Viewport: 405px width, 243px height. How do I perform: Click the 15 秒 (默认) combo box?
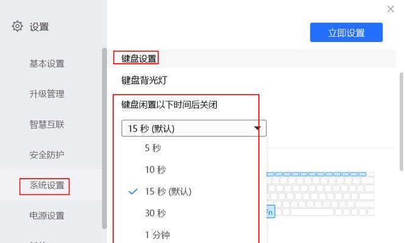194,128
